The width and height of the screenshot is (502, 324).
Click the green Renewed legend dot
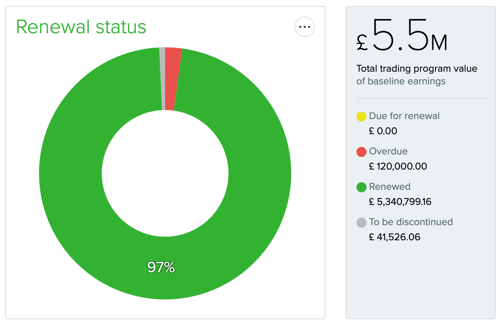pos(360,187)
